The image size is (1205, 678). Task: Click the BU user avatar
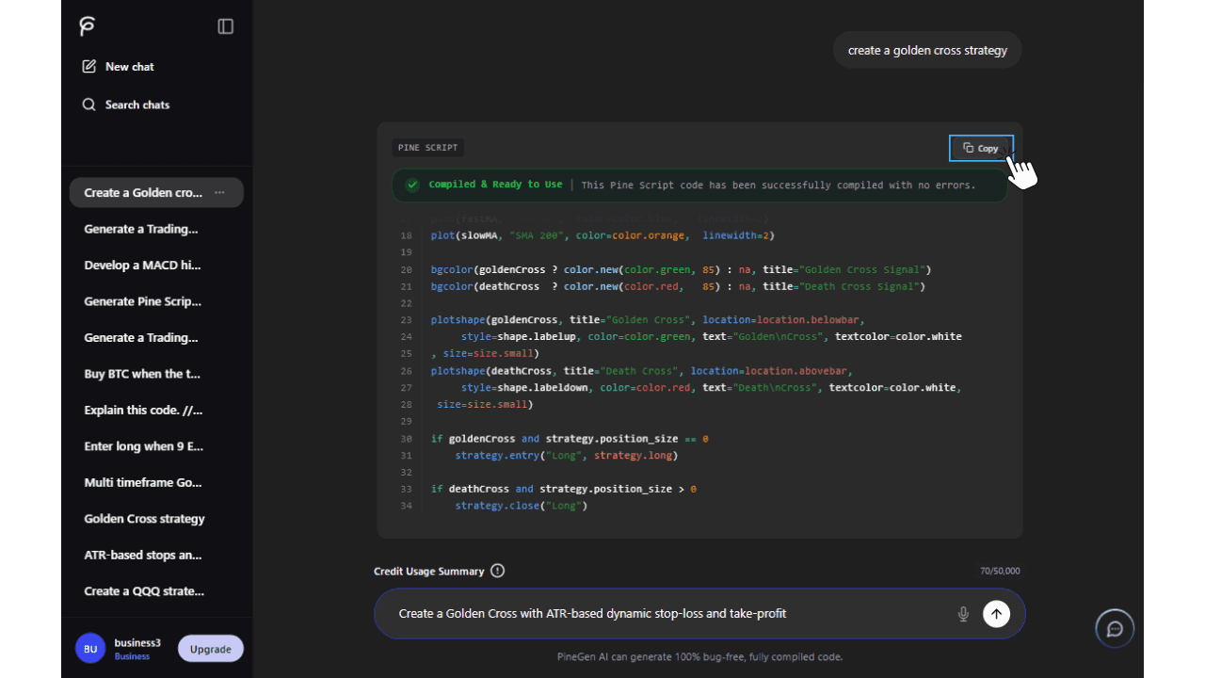coord(90,649)
